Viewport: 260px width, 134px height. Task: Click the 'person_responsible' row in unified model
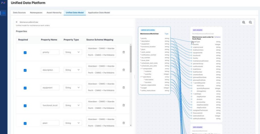[154, 85]
